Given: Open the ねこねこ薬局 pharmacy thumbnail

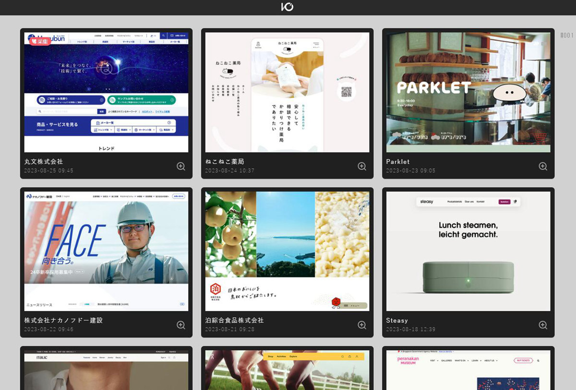Looking at the screenshot, I should point(288,93).
